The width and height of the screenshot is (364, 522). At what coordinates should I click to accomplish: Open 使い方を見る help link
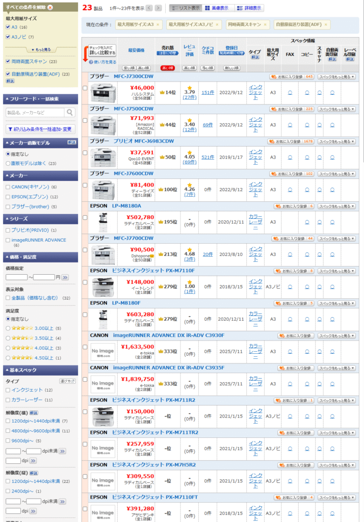(x=102, y=62)
